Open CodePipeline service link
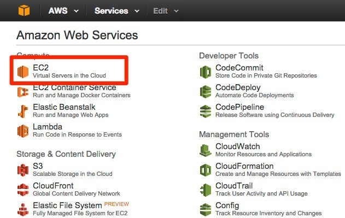This screenshot has width=345, height=218. click(x=239, y=107)
